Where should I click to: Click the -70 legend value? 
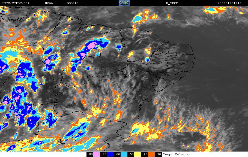coord(104,154)
